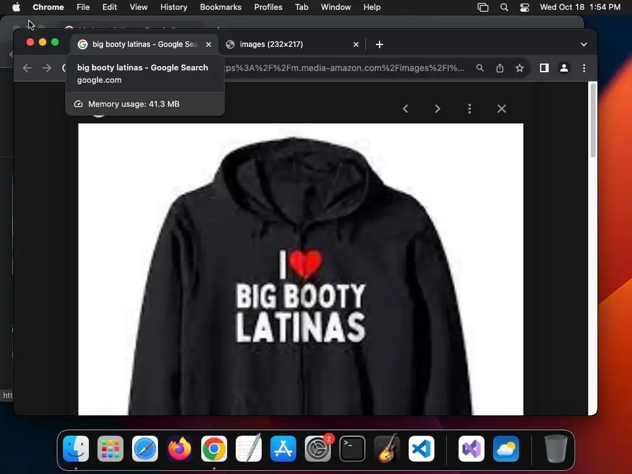Open the Chrome profile avatar button
This screenshot has width=632, height=474.
point(564,68)
